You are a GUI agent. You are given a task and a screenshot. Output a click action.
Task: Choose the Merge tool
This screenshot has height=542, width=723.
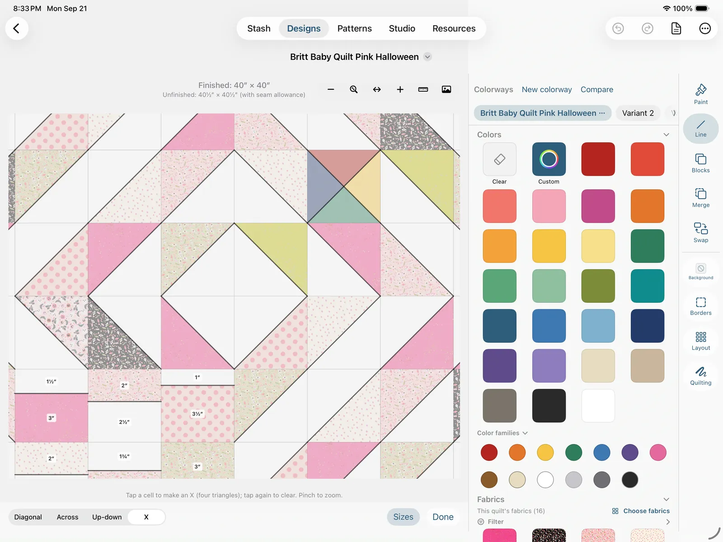(x=700, y=198)
